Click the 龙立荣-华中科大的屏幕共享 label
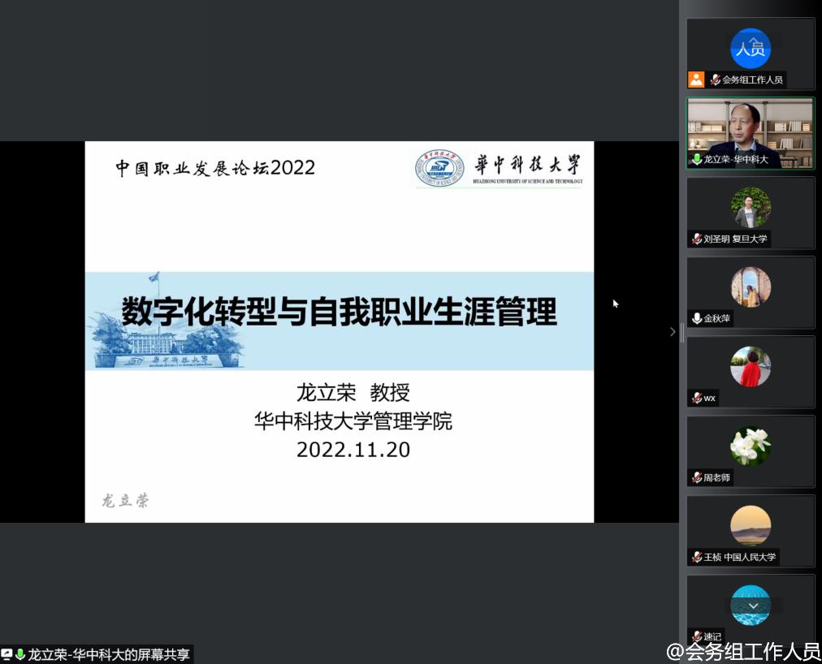The height and width of the screenshot is (664, 822). click(108, 654)
